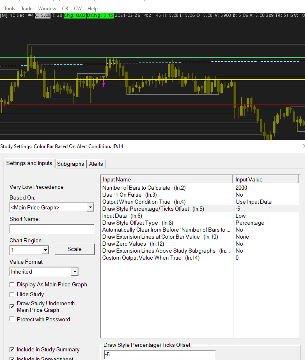This screenshot has height=360, width=305.
Task: Select Draw Style Offset Type row
Action: (x=200, y=223)
